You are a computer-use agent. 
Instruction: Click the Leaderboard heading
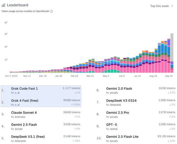18,5
